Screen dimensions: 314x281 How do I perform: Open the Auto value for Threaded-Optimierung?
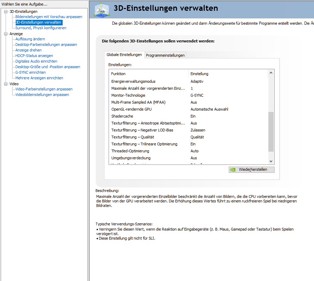[x=195, y=151]
